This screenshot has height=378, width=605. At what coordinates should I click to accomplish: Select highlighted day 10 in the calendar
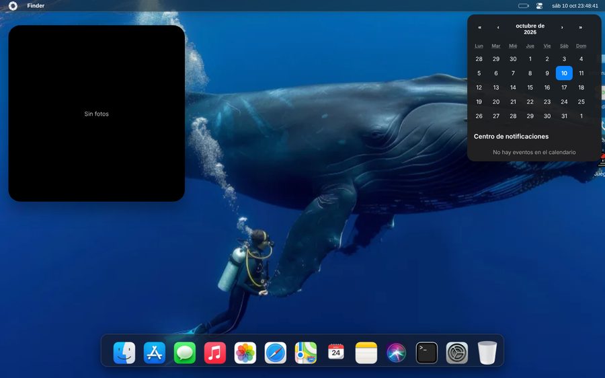pyautogui.click(x=564, y=73)
